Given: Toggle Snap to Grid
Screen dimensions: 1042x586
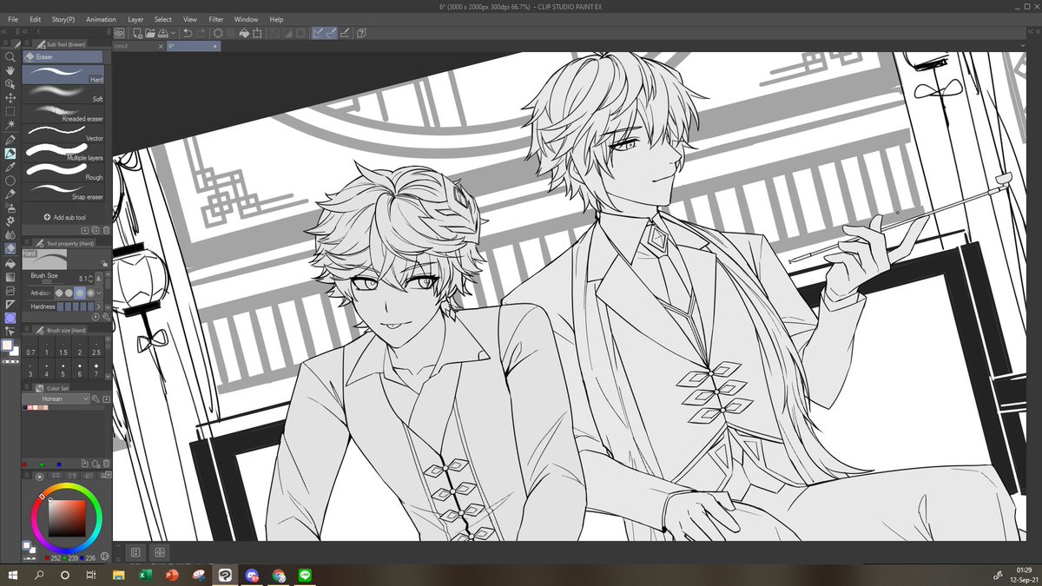Looking at the screenshot, I should click(345, 33).
